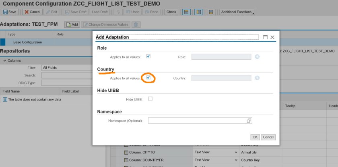Click the toolbar Cancel button with red X

[x=32, y=12]
